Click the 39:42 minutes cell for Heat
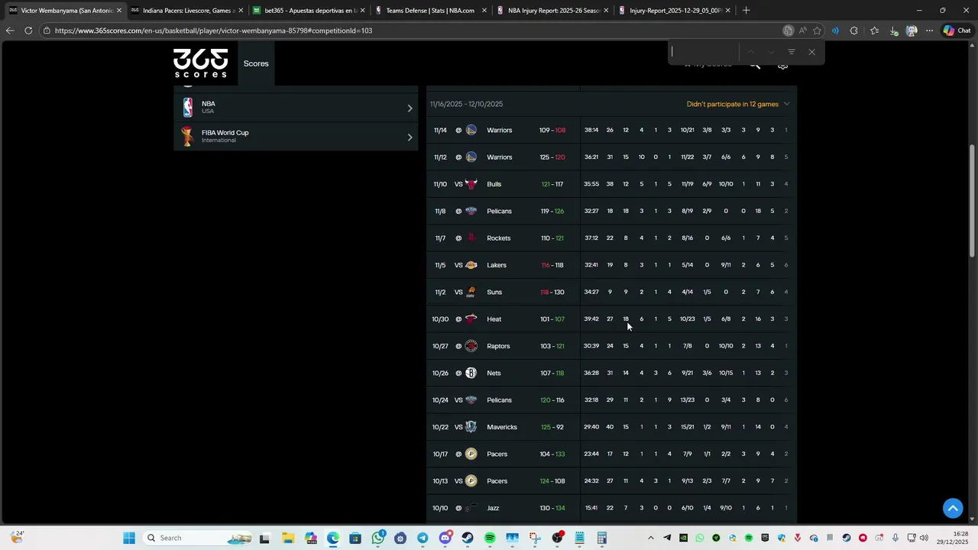 click(591, 319)
